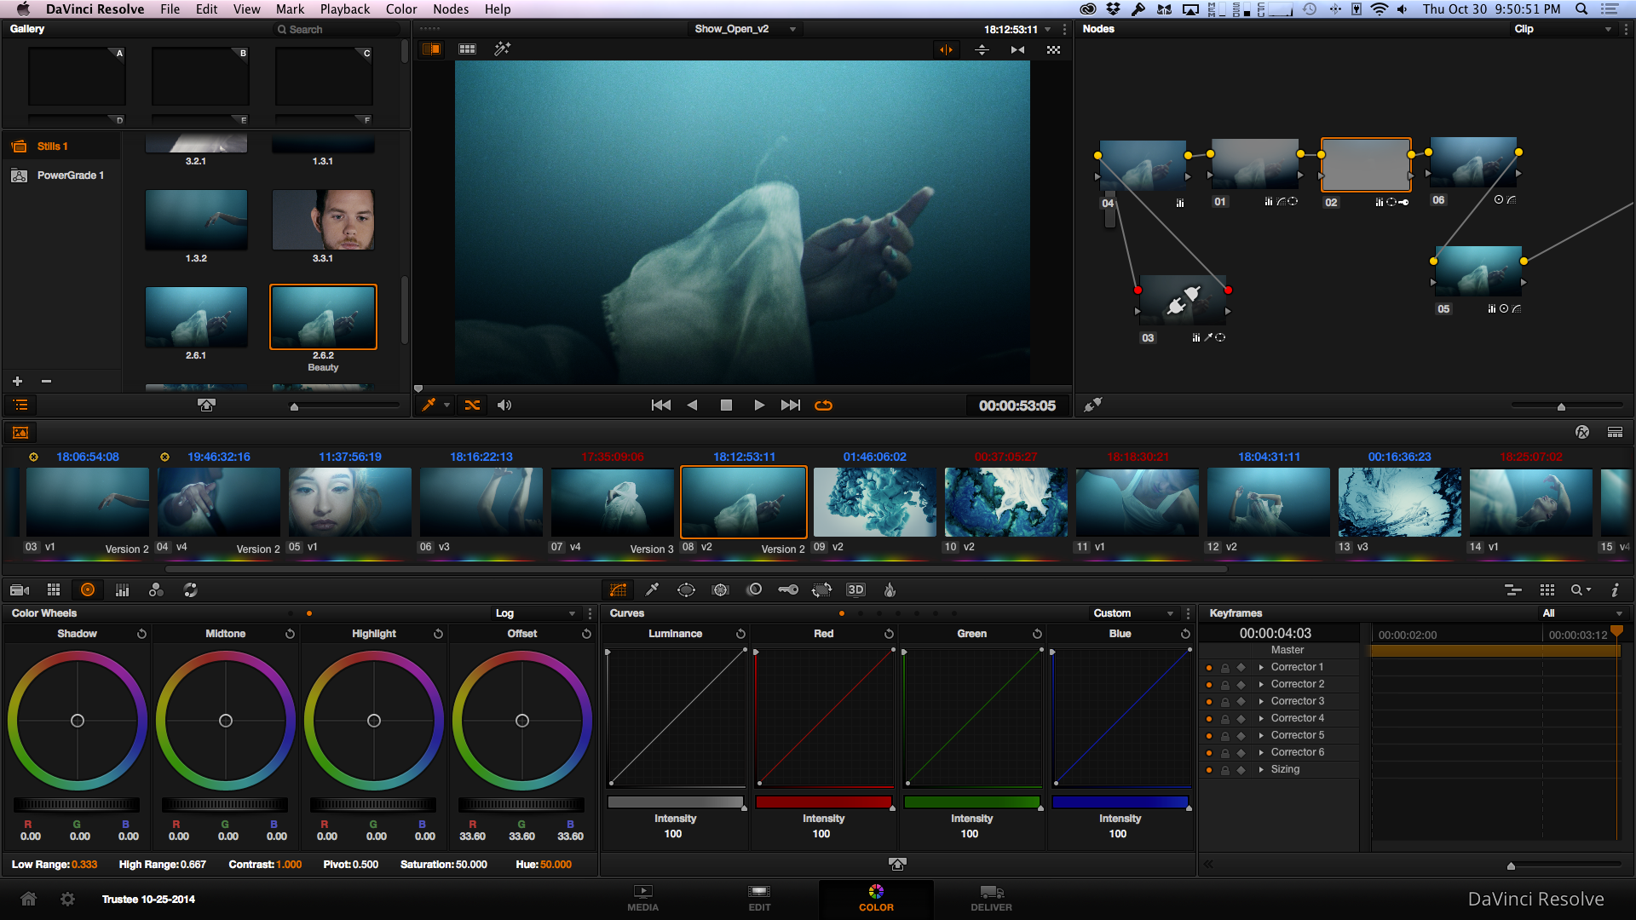Open the Camera Raw palette icon
Image resolution: width=1636 pixels, height=920 pixels.
pos(20,589)
